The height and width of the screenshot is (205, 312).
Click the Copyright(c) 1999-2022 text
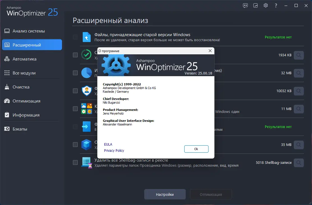coord(122,84)
